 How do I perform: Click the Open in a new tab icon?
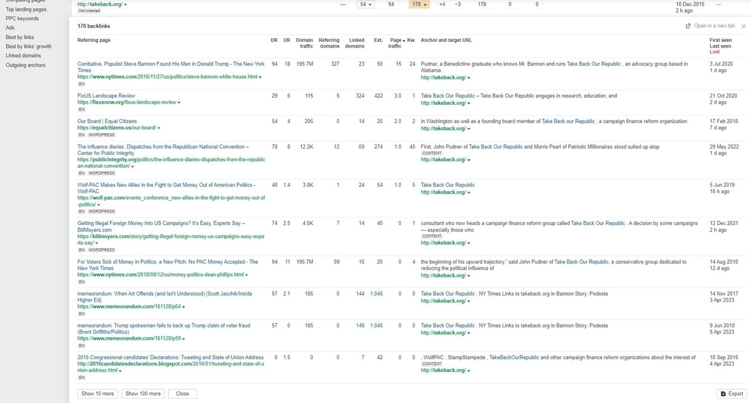(688, 26)
